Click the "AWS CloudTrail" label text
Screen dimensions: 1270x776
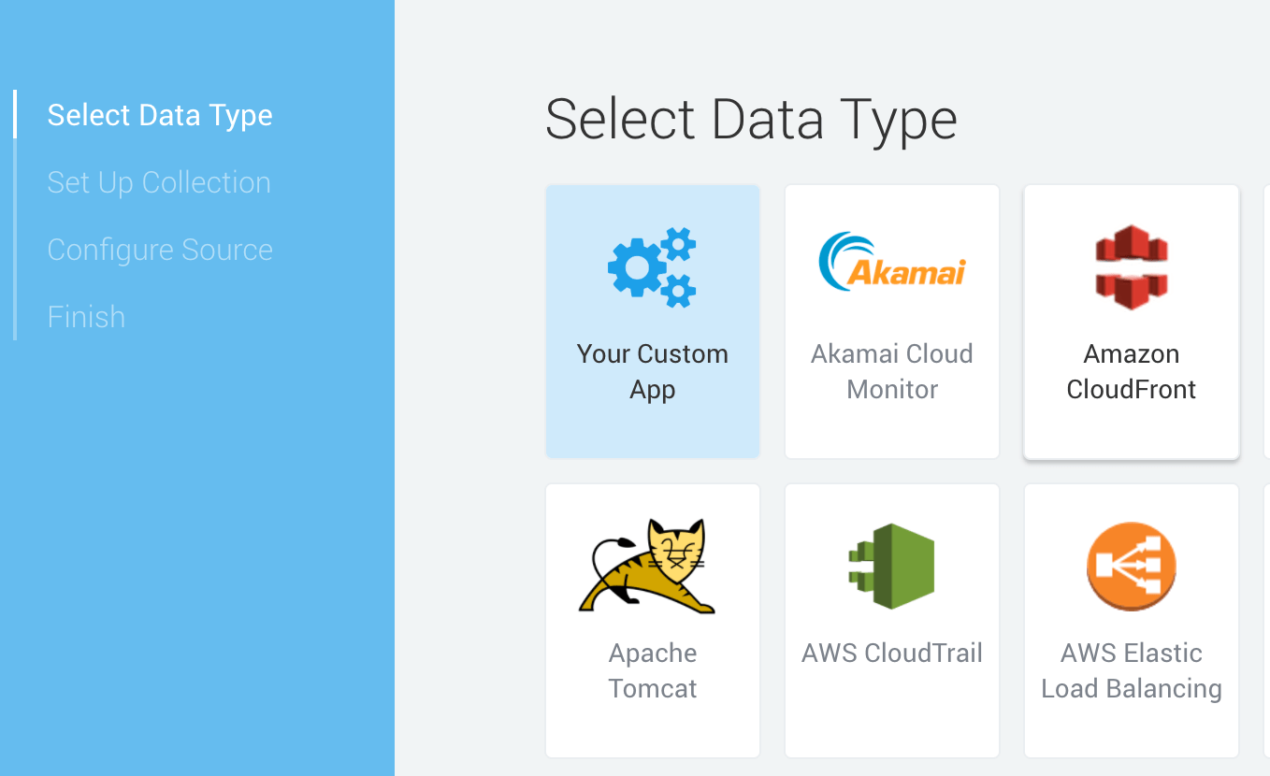pos(891,653)
